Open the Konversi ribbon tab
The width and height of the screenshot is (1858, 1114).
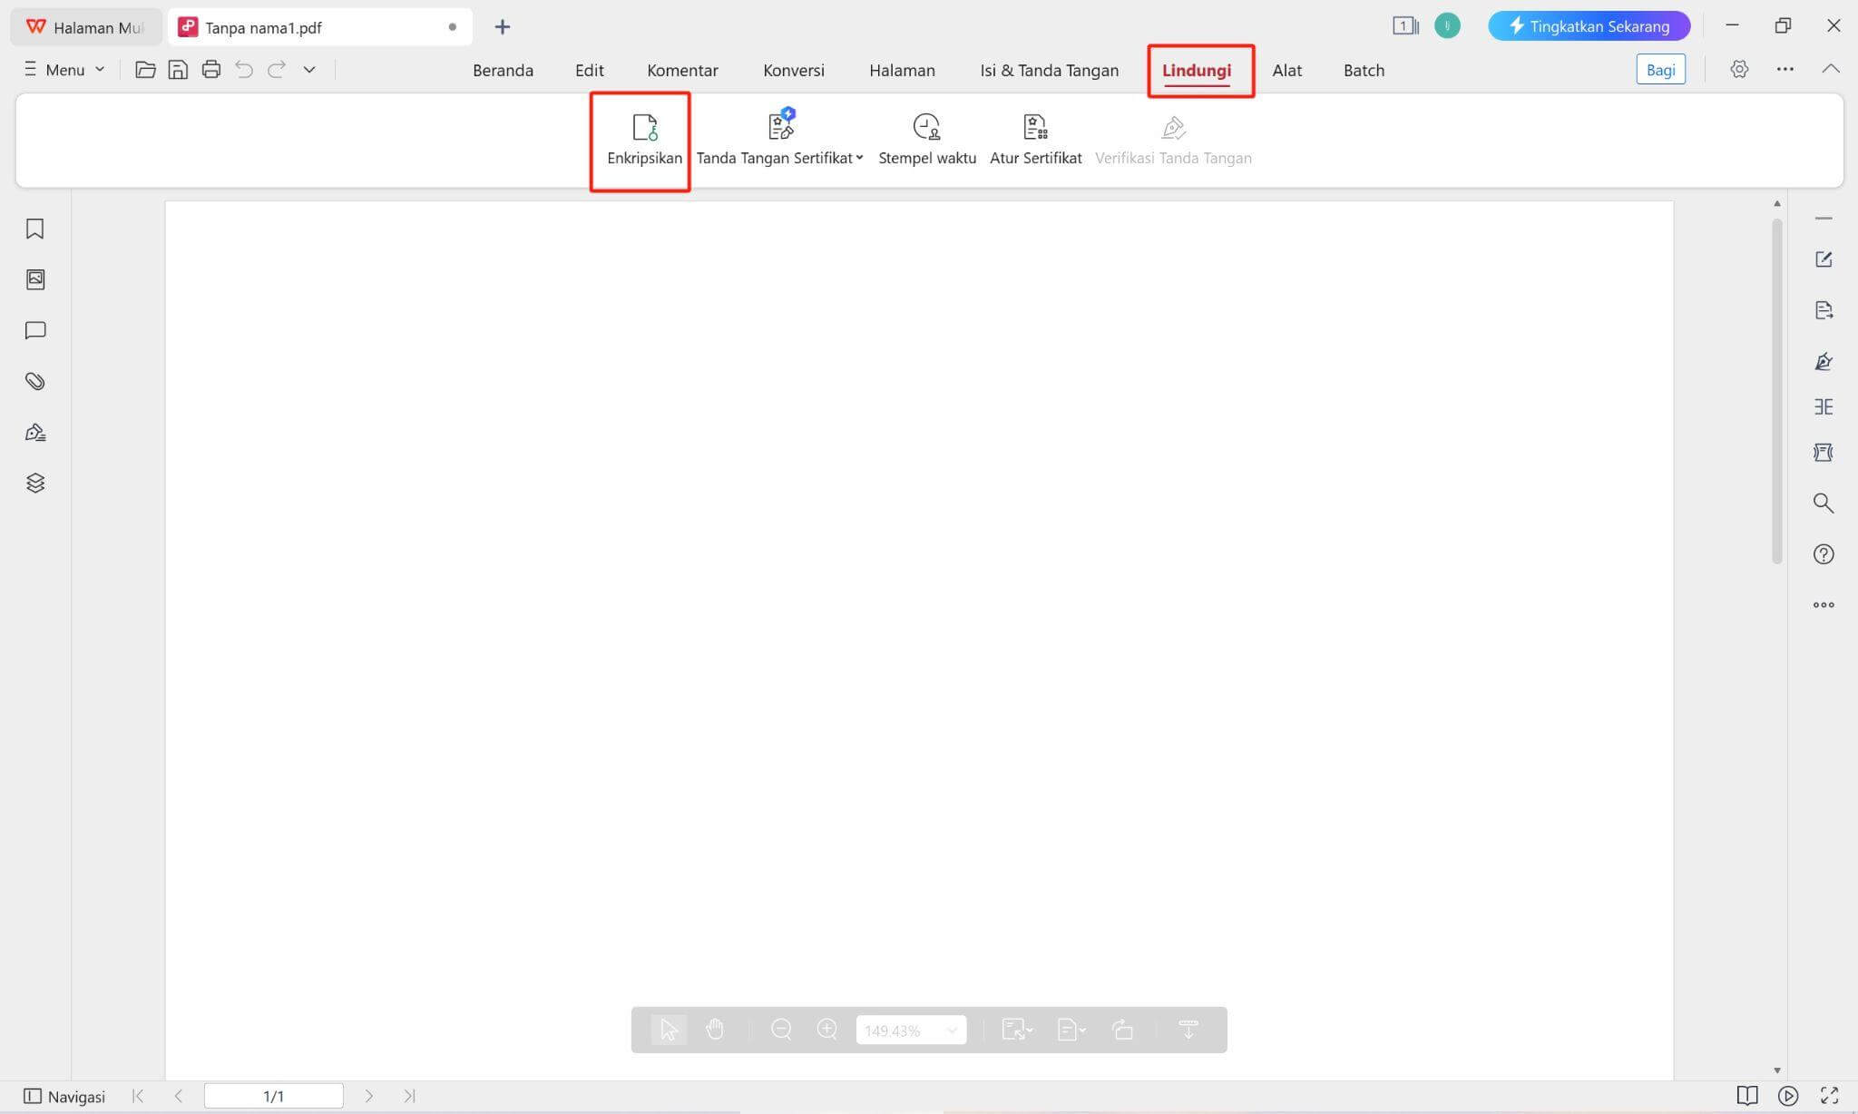(x=793, y=71)
